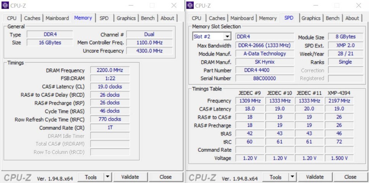Open Mainboard tab in the left window

tap(57, 18)
